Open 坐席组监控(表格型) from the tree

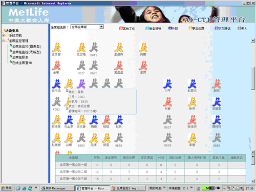pos(27,52)
